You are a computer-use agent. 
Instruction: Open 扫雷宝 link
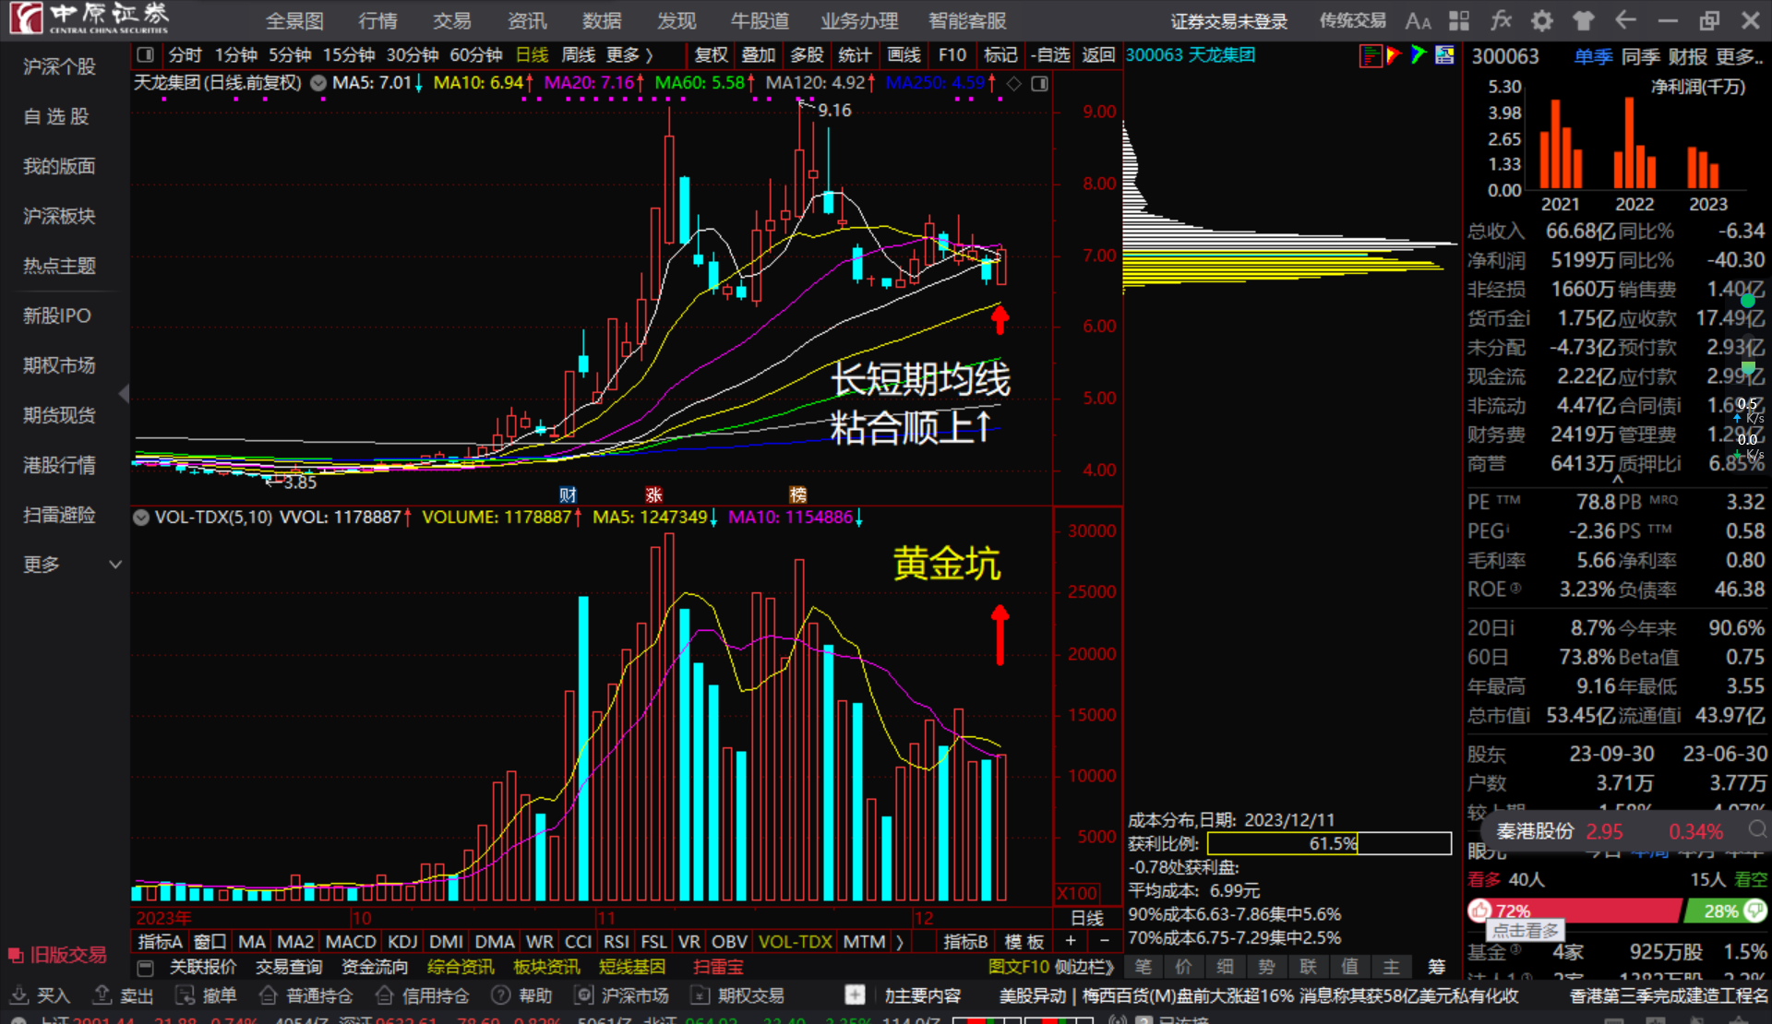[718, 967]
